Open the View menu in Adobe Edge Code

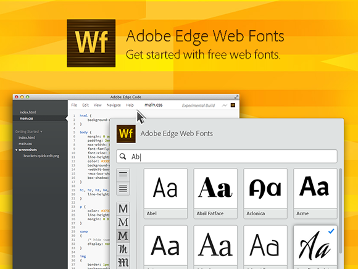point(98,105)
